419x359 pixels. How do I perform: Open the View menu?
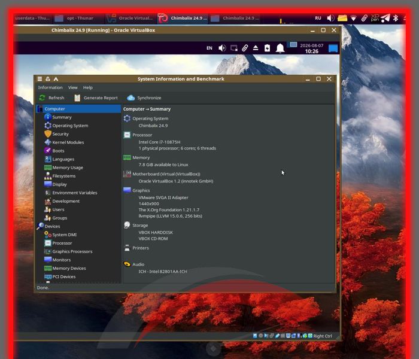click(x=72, y=87)
